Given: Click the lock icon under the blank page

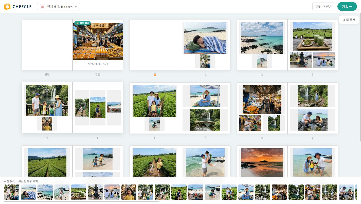Looking at the screenshot, I should (155, 75).
